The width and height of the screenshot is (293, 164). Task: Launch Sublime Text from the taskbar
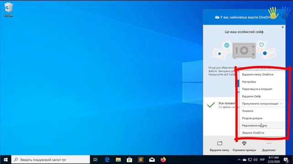pyautogui.click(x=141, y=159)
